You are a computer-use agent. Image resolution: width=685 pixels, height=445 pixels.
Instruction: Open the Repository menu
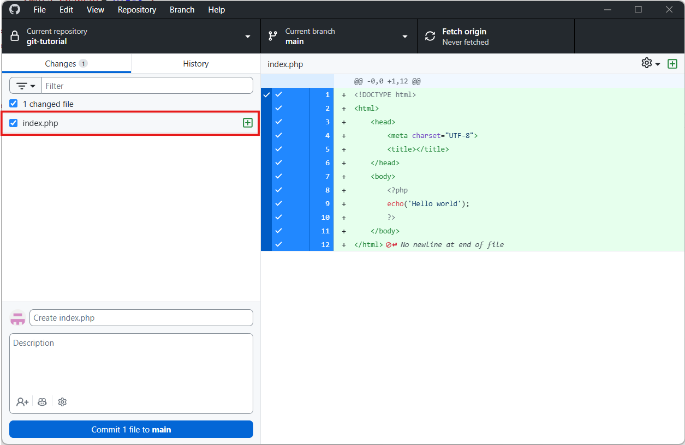(137, 10)
